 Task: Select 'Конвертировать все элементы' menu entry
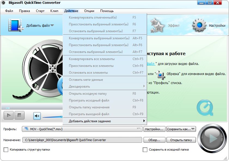[x=105, y=59]
